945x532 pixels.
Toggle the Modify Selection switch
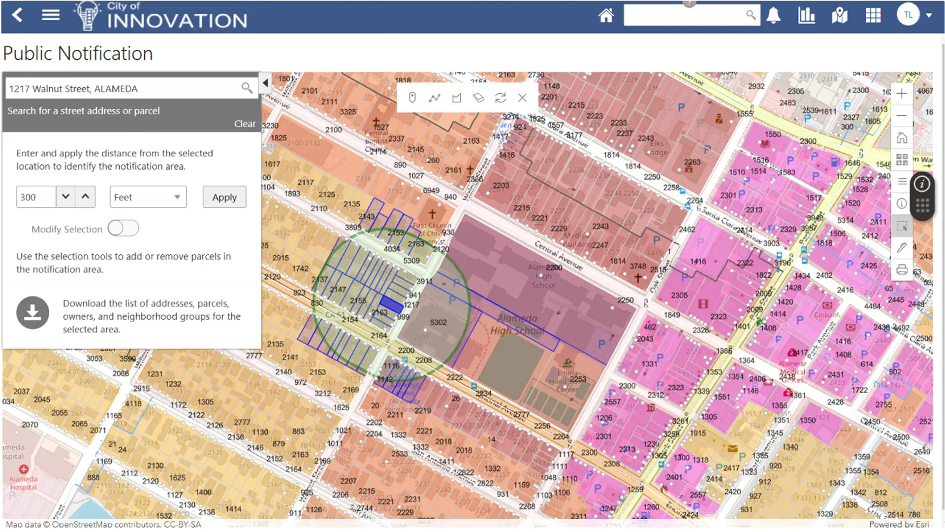click(x=123, y=229)
